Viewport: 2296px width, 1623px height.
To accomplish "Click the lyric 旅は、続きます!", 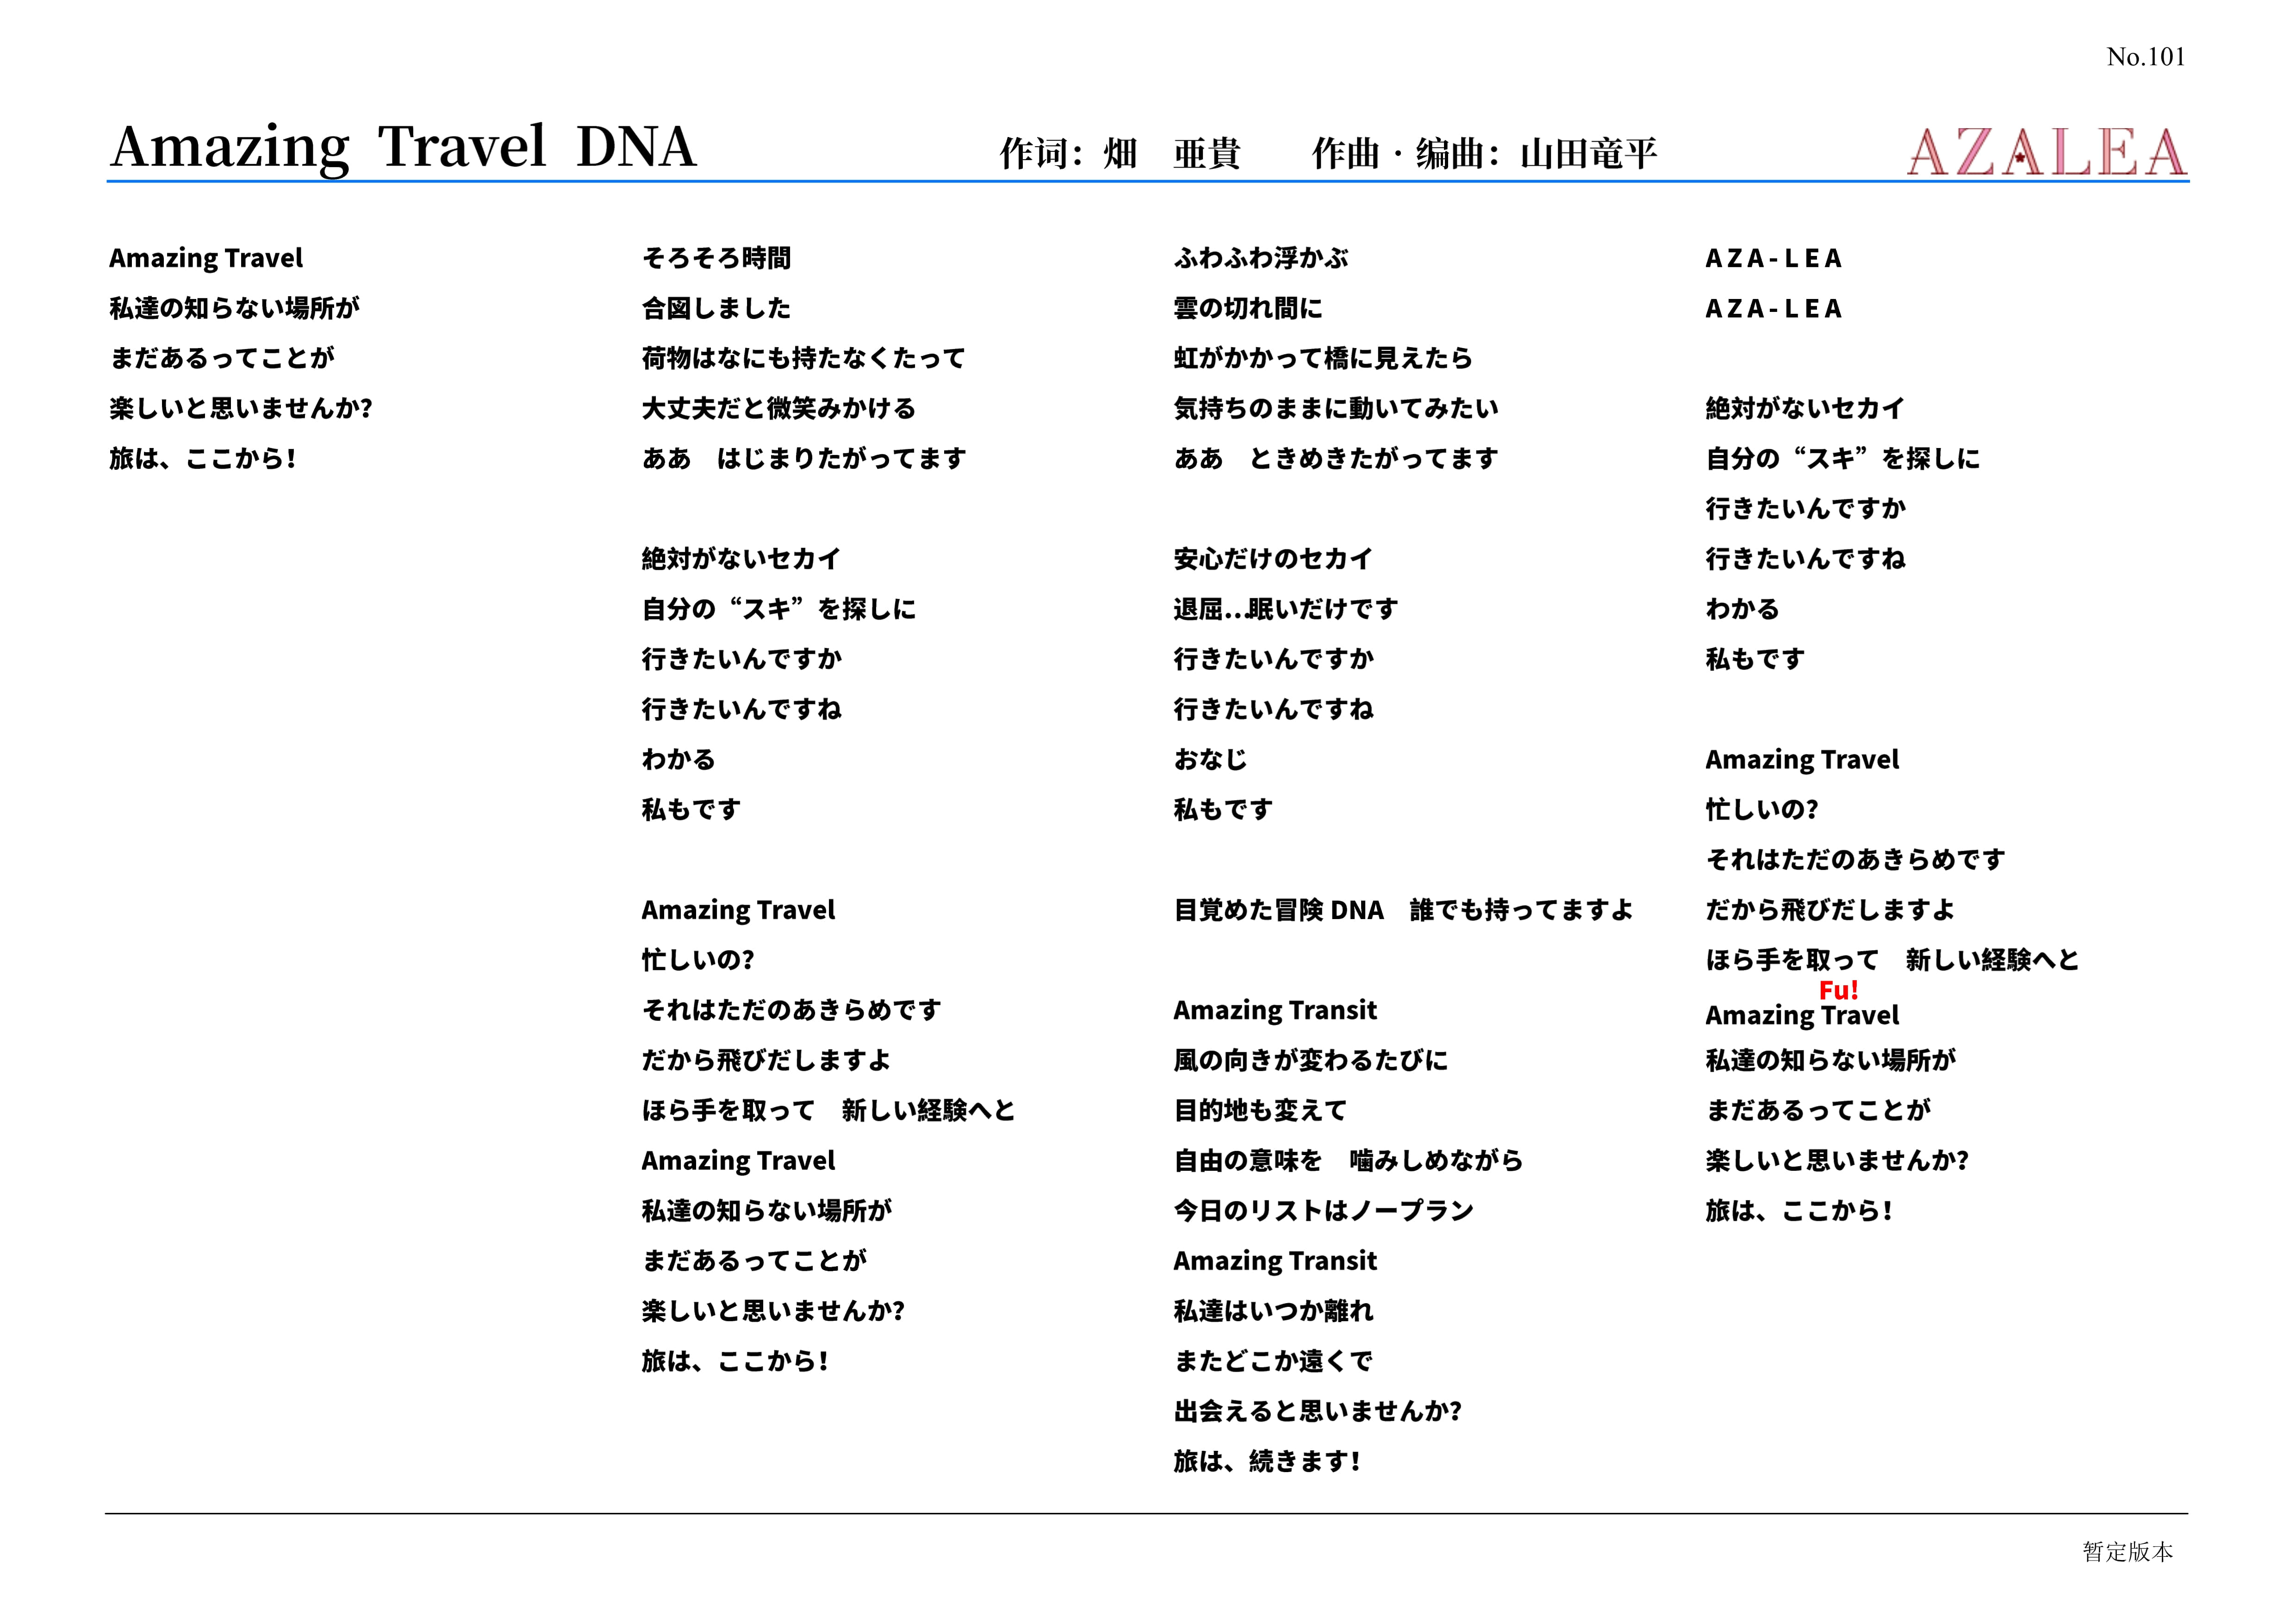I will 1266,1461.
